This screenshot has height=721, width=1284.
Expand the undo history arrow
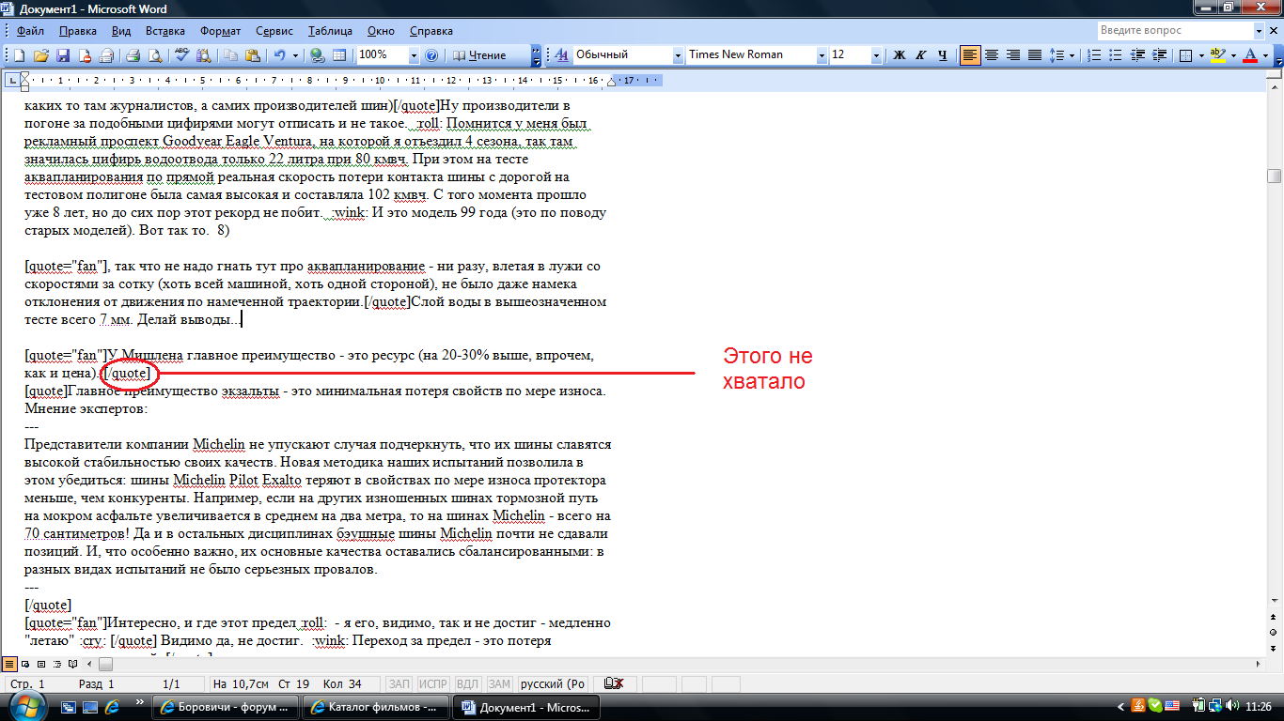click(x=295, y=55)
